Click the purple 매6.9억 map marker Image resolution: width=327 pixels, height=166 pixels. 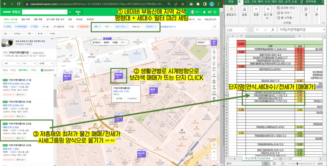click(118, 76)
